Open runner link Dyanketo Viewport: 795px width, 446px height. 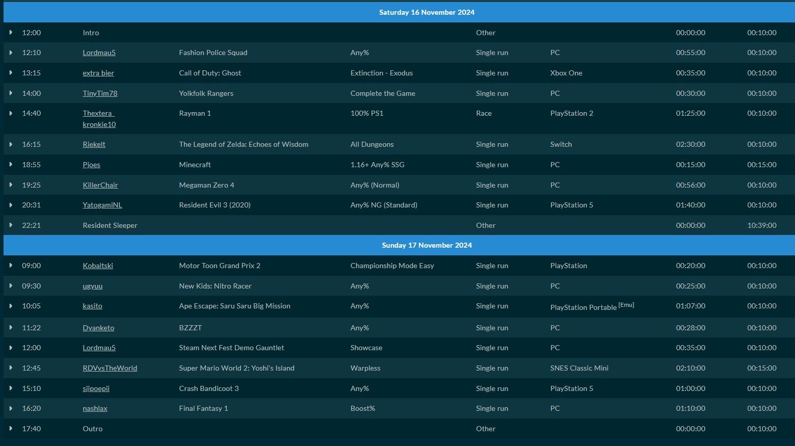[98, 328]
